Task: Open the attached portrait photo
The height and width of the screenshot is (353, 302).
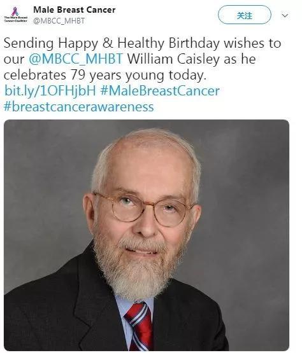Action: [x=147, y=235]
